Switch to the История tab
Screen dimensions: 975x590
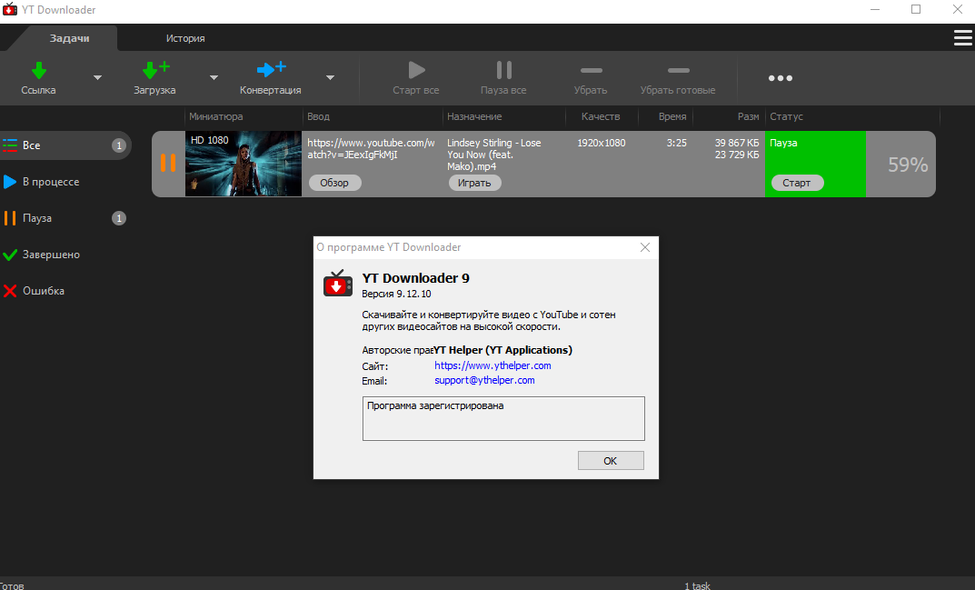(x=185, y=38)
